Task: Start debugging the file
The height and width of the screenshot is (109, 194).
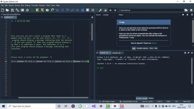Action: pos(57,10)
